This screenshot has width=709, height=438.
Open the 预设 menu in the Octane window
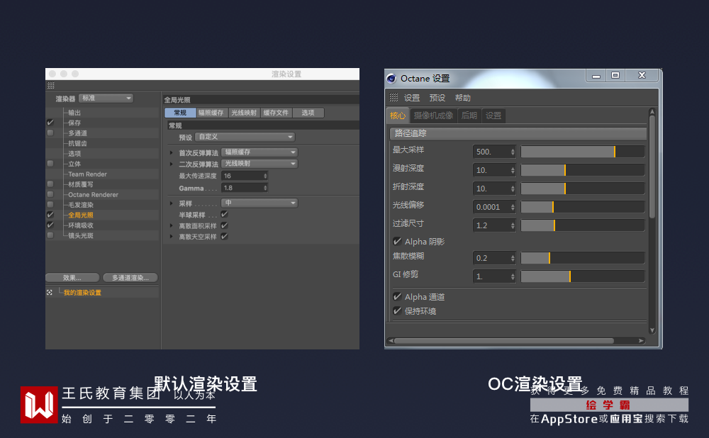[x=437, y=98]
